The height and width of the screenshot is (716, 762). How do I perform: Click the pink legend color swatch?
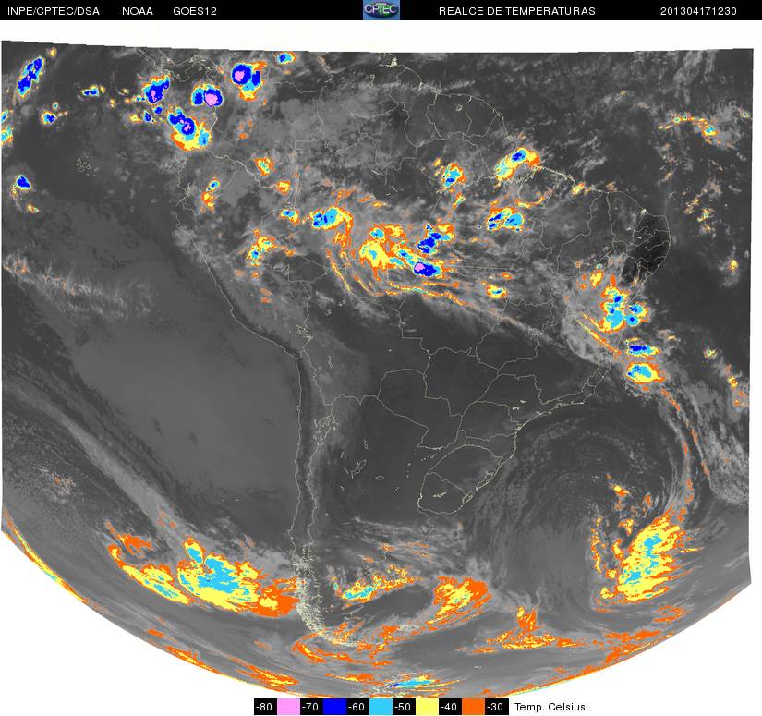click(288, 707)
